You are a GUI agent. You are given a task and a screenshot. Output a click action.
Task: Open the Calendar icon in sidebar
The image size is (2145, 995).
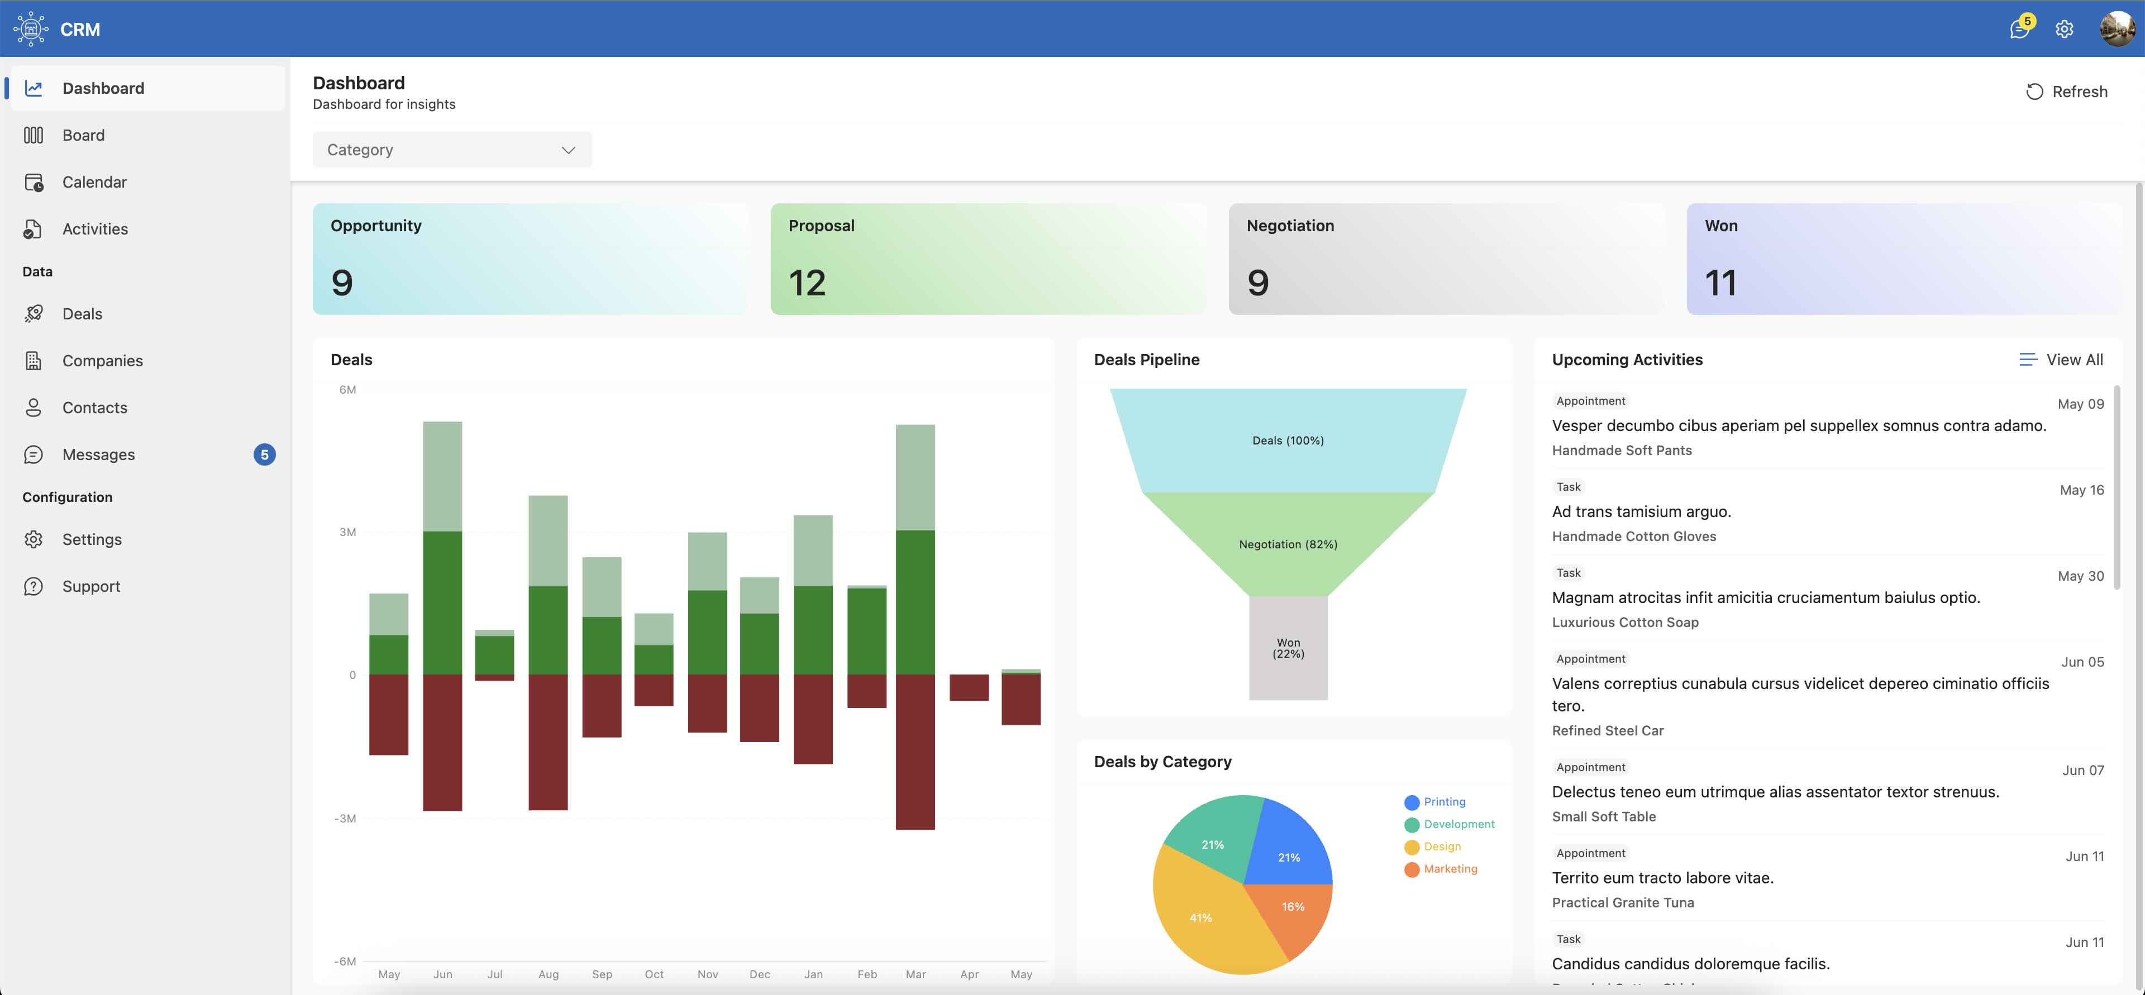(x=34, y=181)
